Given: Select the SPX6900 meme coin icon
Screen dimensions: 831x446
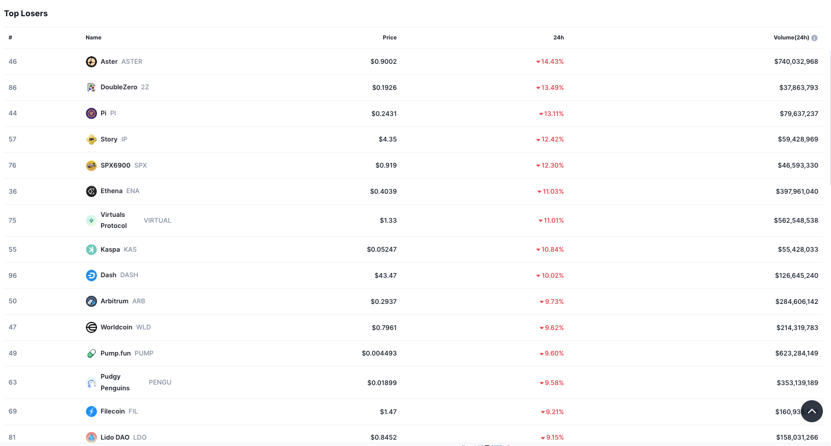Looking at the screenshot, I should tap(91, 165).
